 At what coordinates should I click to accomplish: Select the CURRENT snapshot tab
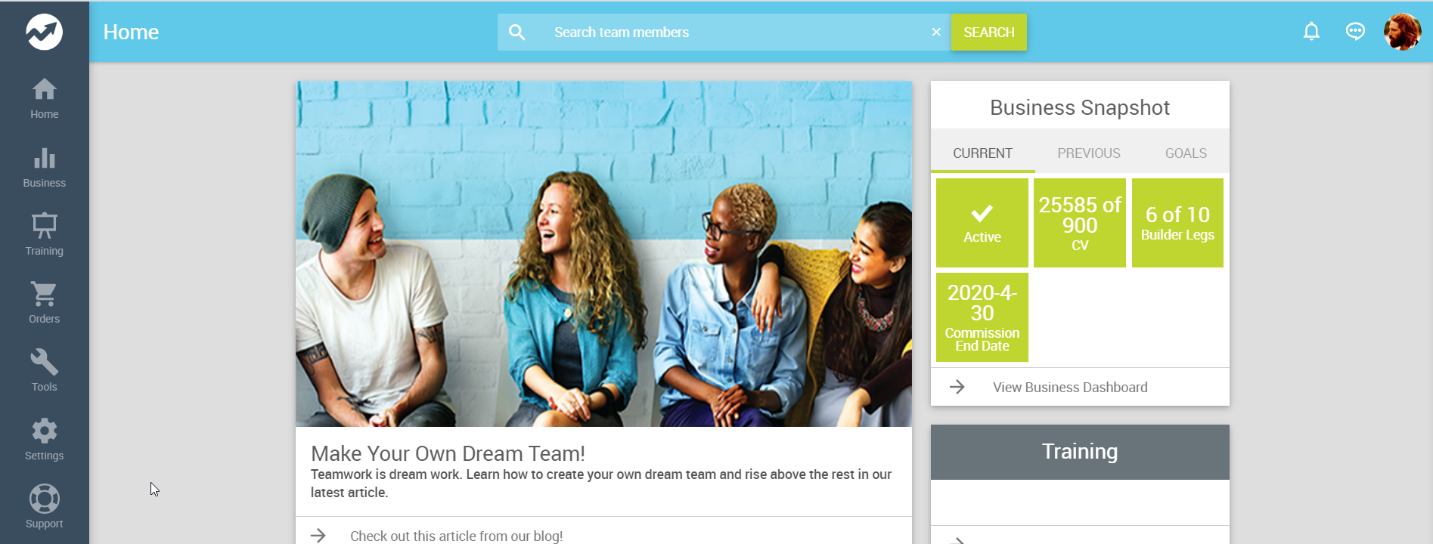point(982,153)
